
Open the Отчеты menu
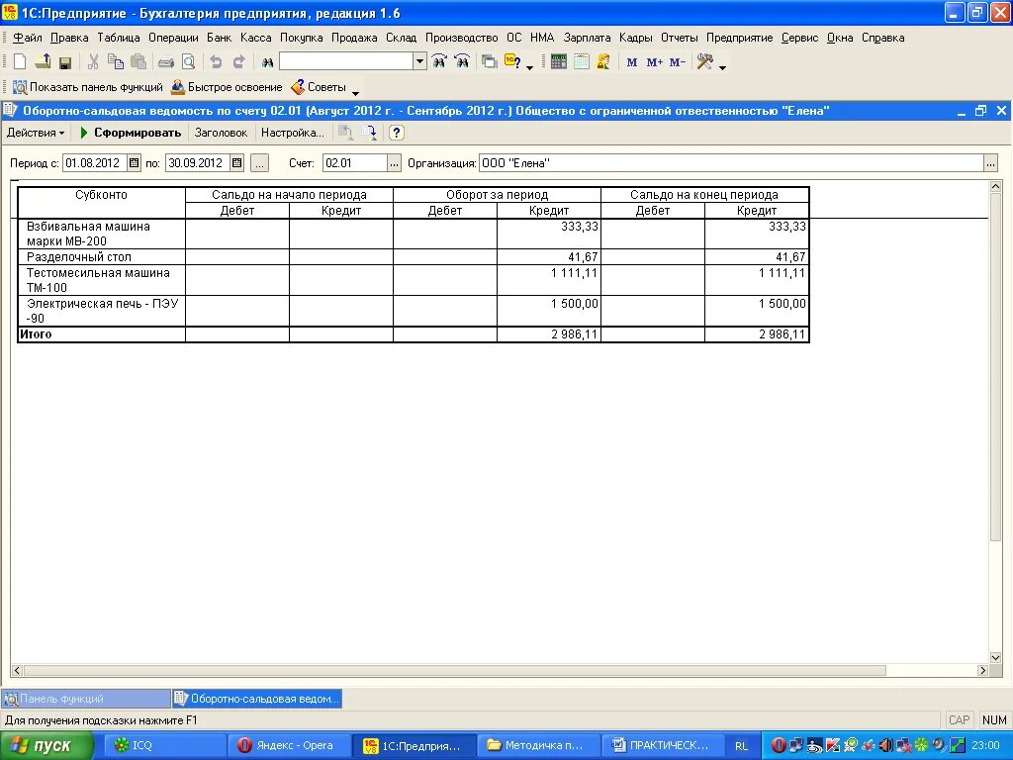(679, 38)
